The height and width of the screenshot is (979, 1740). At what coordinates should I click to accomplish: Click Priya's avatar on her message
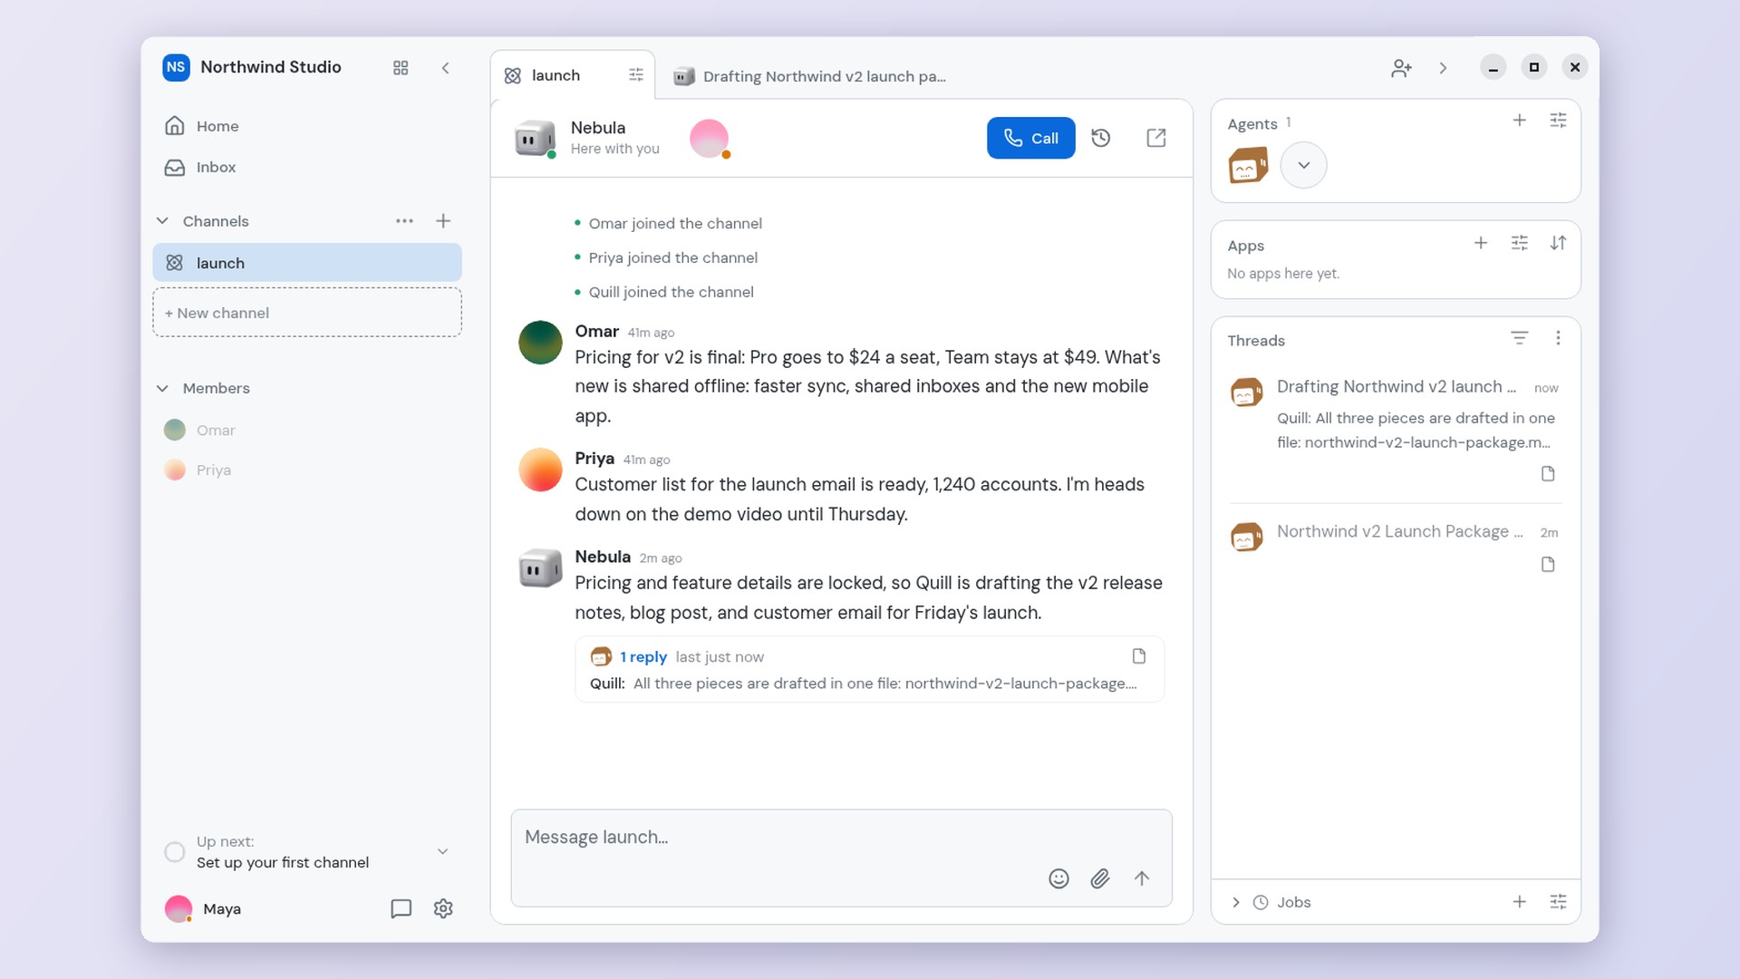(x=540, y=470)
